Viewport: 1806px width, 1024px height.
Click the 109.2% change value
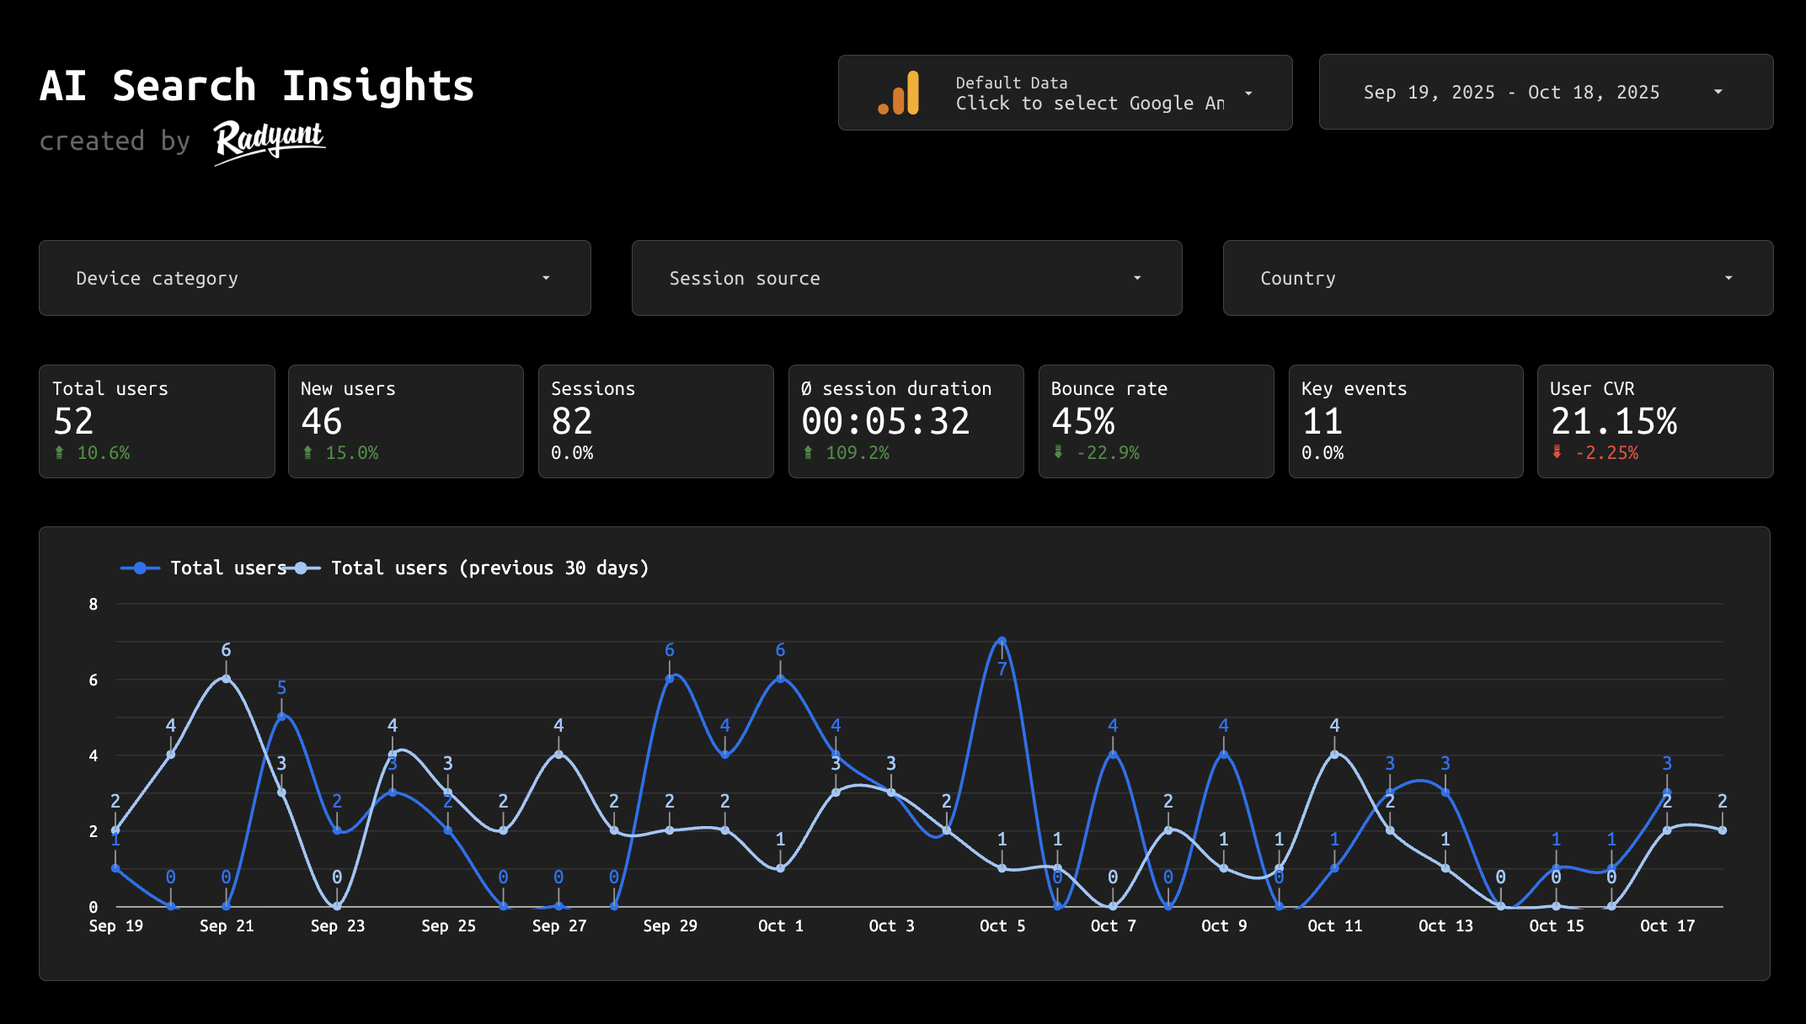click(x=858, y=453)
